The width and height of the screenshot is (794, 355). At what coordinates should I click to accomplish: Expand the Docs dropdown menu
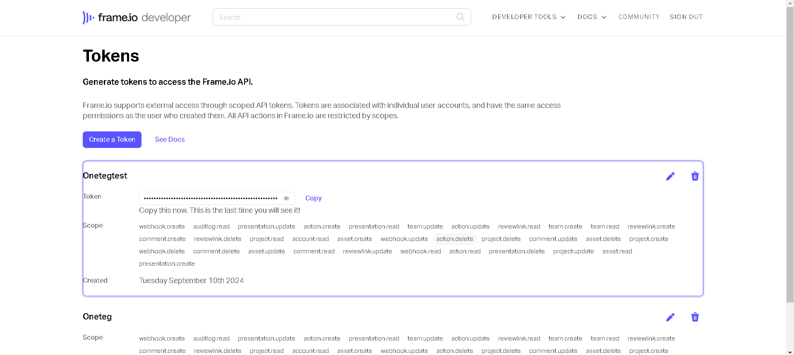[x=592, y=17]
